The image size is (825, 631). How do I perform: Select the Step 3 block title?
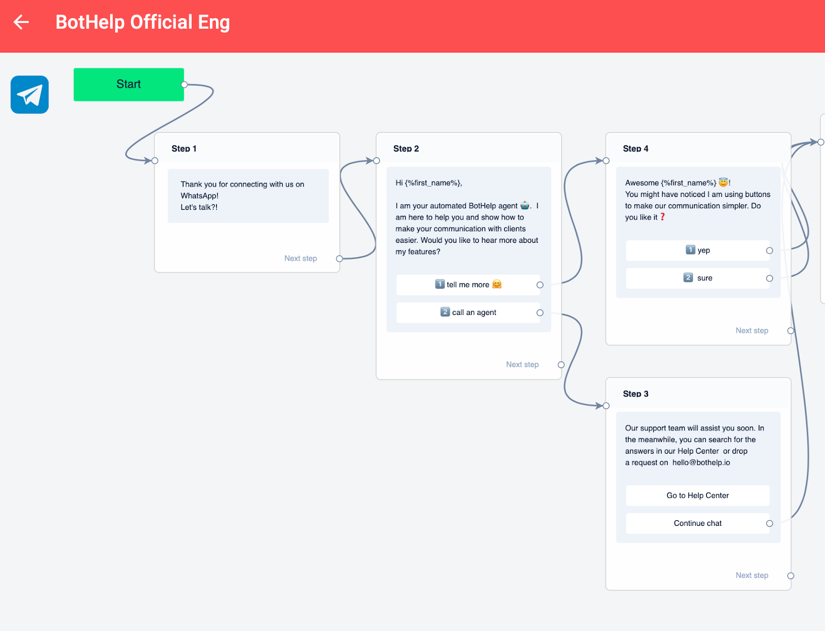tap(636, 394)
